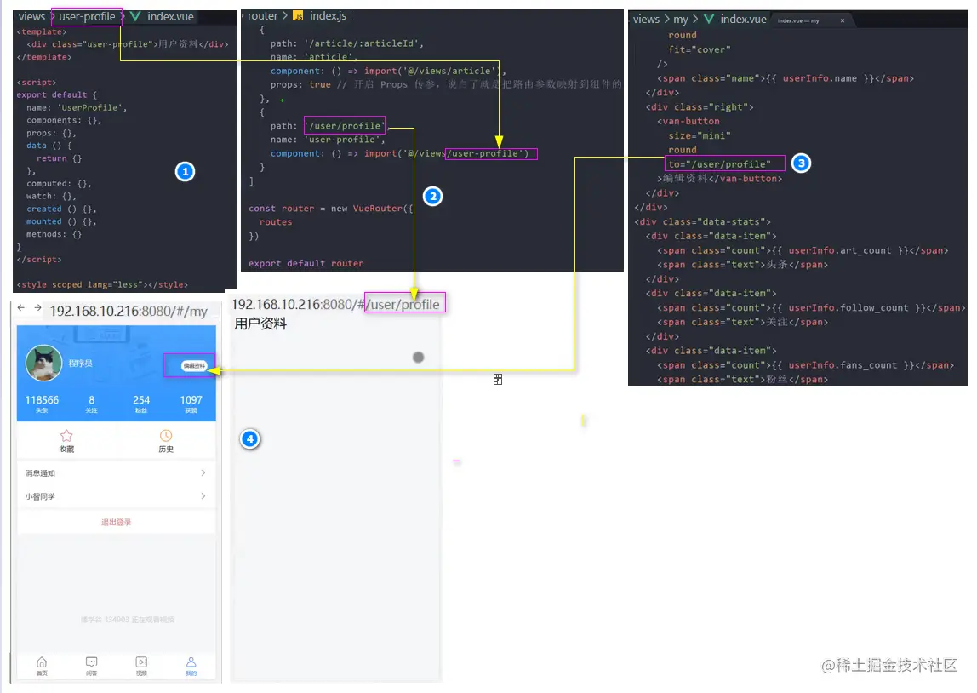Tap the 1097 获赞 likes count
Image resolution: width=977 pixels, height=693 pixels.
pos(191,404)
